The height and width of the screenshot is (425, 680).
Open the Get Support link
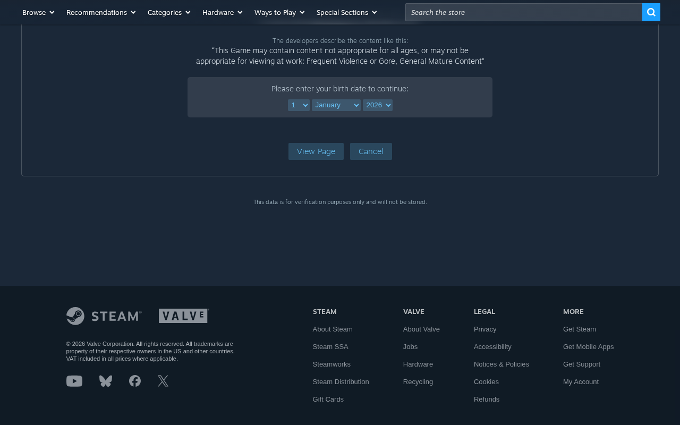click(582, 364)
